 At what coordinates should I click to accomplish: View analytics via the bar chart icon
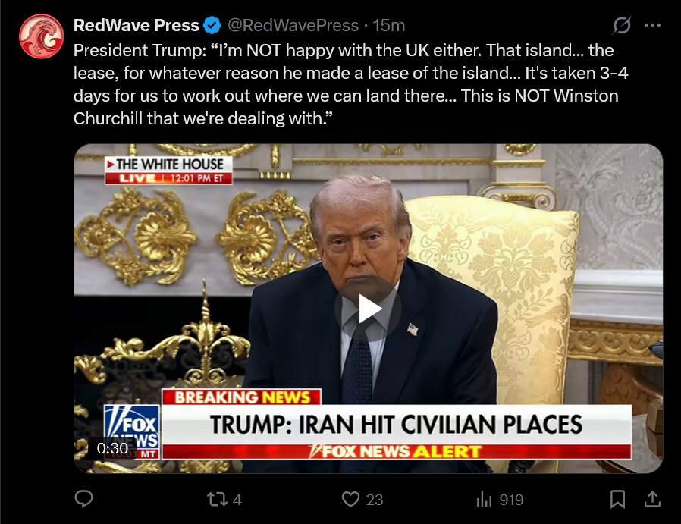point(484,499)
